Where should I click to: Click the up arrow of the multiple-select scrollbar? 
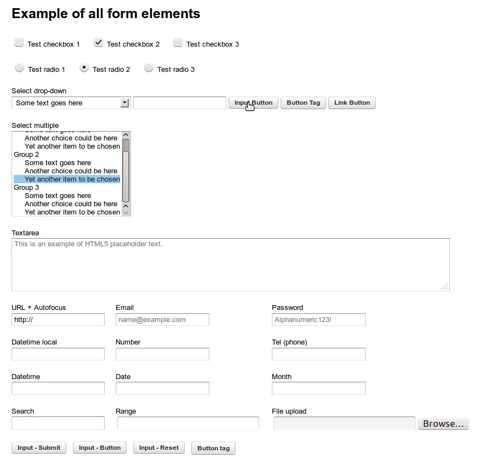click(x=126, y=135)
